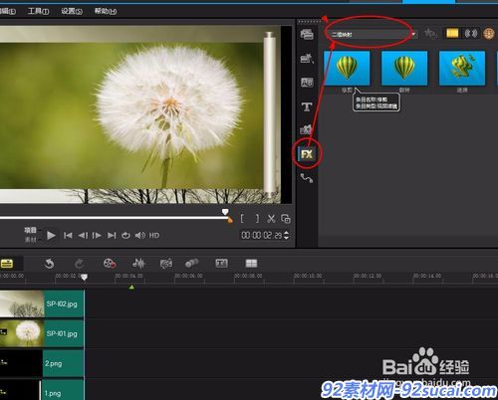Toggle repeat playback loop
Viewport: 498px width, 400px height.
coord(125,236)
